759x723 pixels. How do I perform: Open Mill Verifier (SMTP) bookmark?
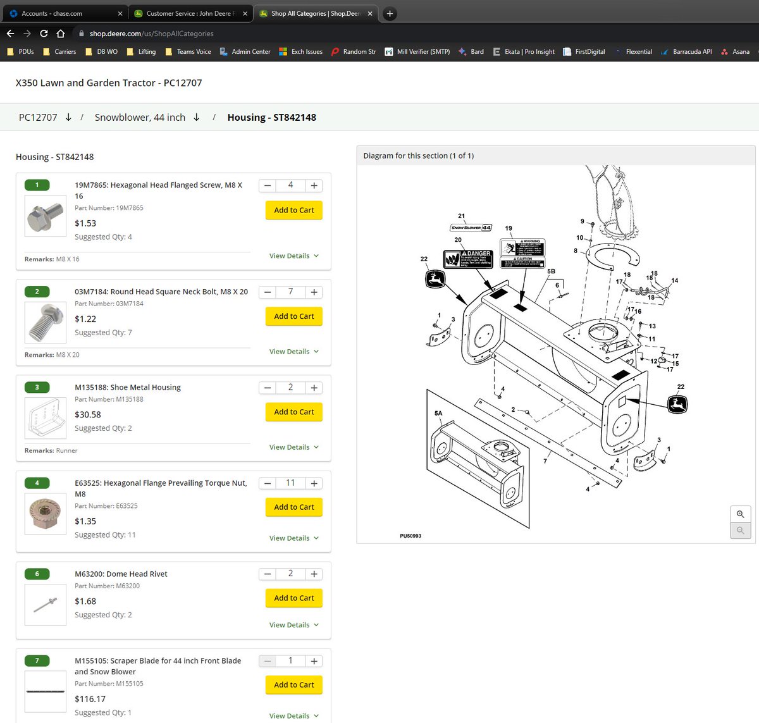(x=417, y=52)
